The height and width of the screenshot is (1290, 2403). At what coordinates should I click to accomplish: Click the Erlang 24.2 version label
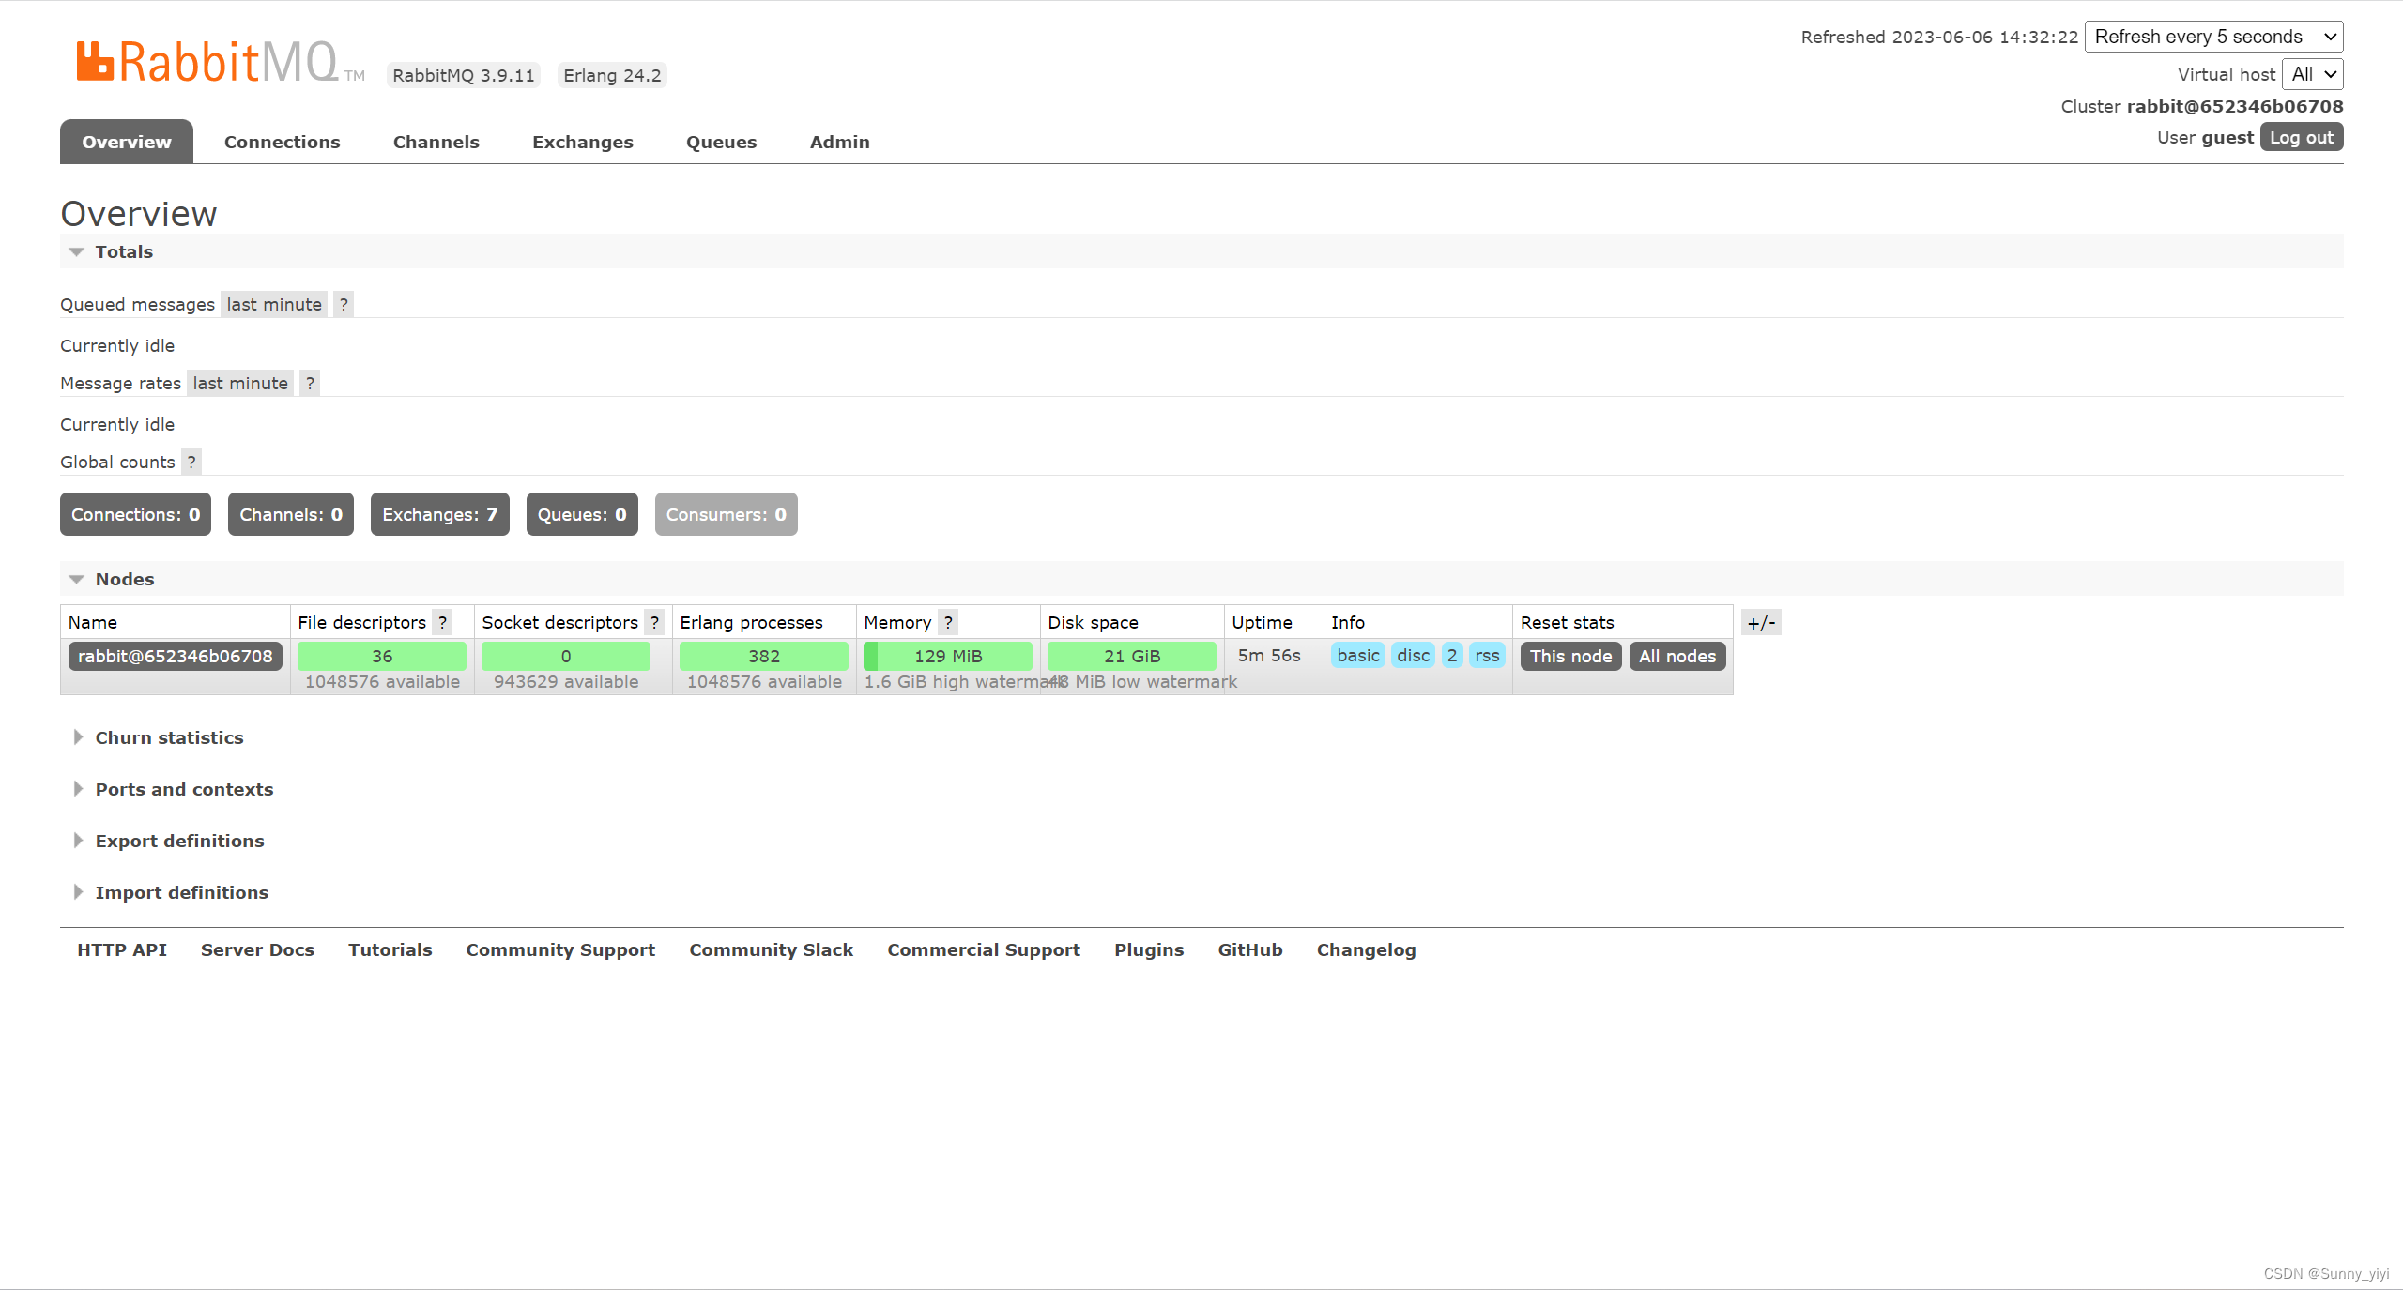612,75
